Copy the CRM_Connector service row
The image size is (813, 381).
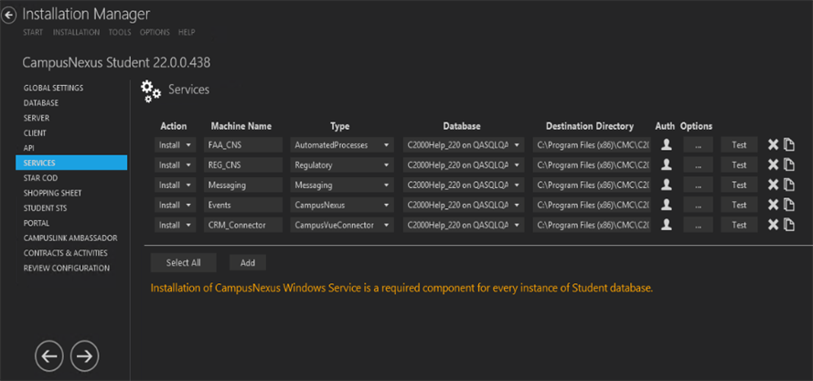(789, 225)
